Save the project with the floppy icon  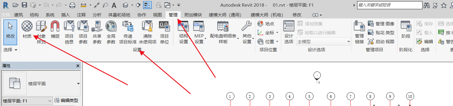24,5
